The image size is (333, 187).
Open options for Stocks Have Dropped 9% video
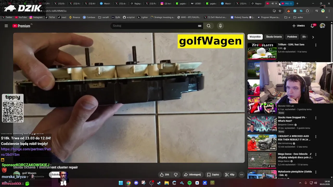point(316,118)
